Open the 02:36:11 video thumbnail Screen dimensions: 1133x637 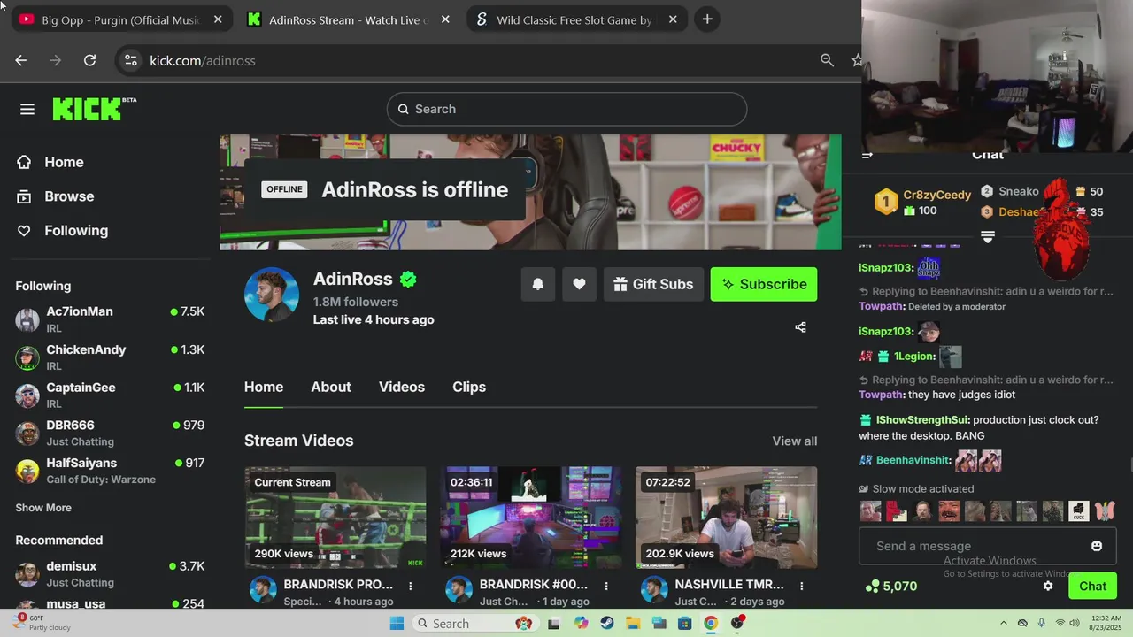[x=531, y=518]
